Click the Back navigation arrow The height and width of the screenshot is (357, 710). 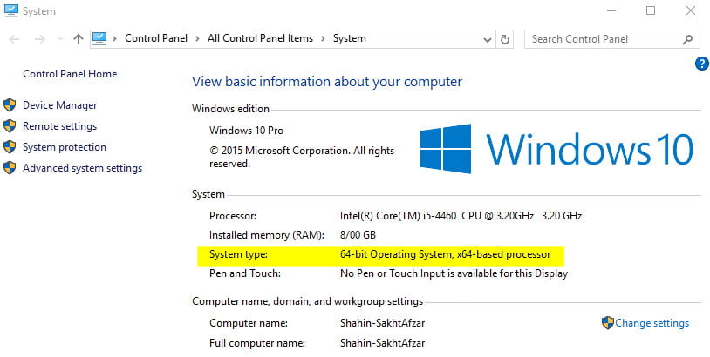(x=15, y=39)
